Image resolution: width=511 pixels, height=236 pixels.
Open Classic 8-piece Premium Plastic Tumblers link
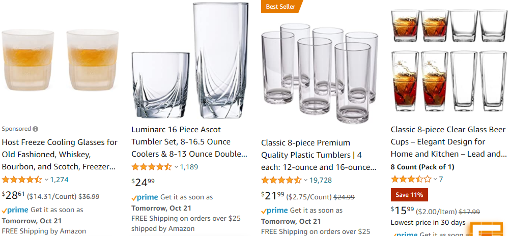319,155
